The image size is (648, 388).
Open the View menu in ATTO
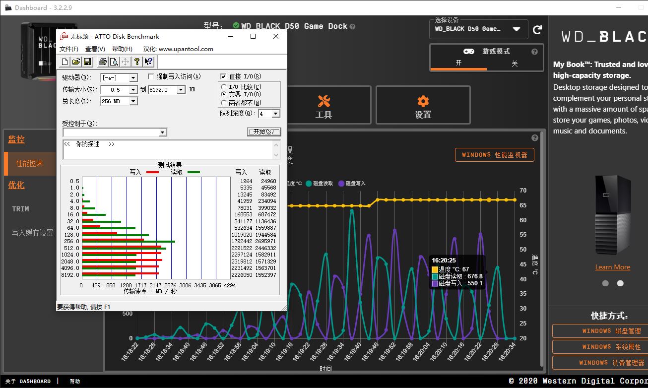tap(95, 49)
